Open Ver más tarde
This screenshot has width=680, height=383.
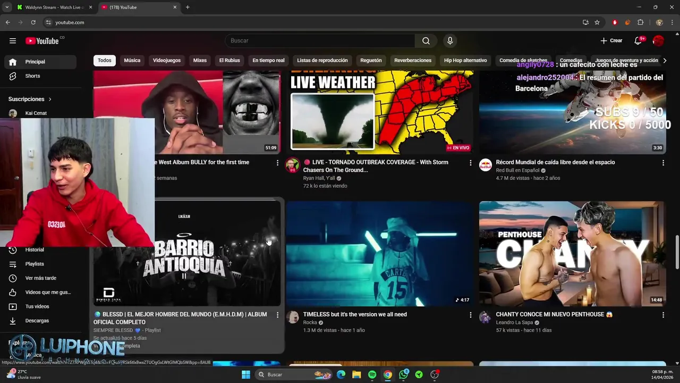pos(40,278)
